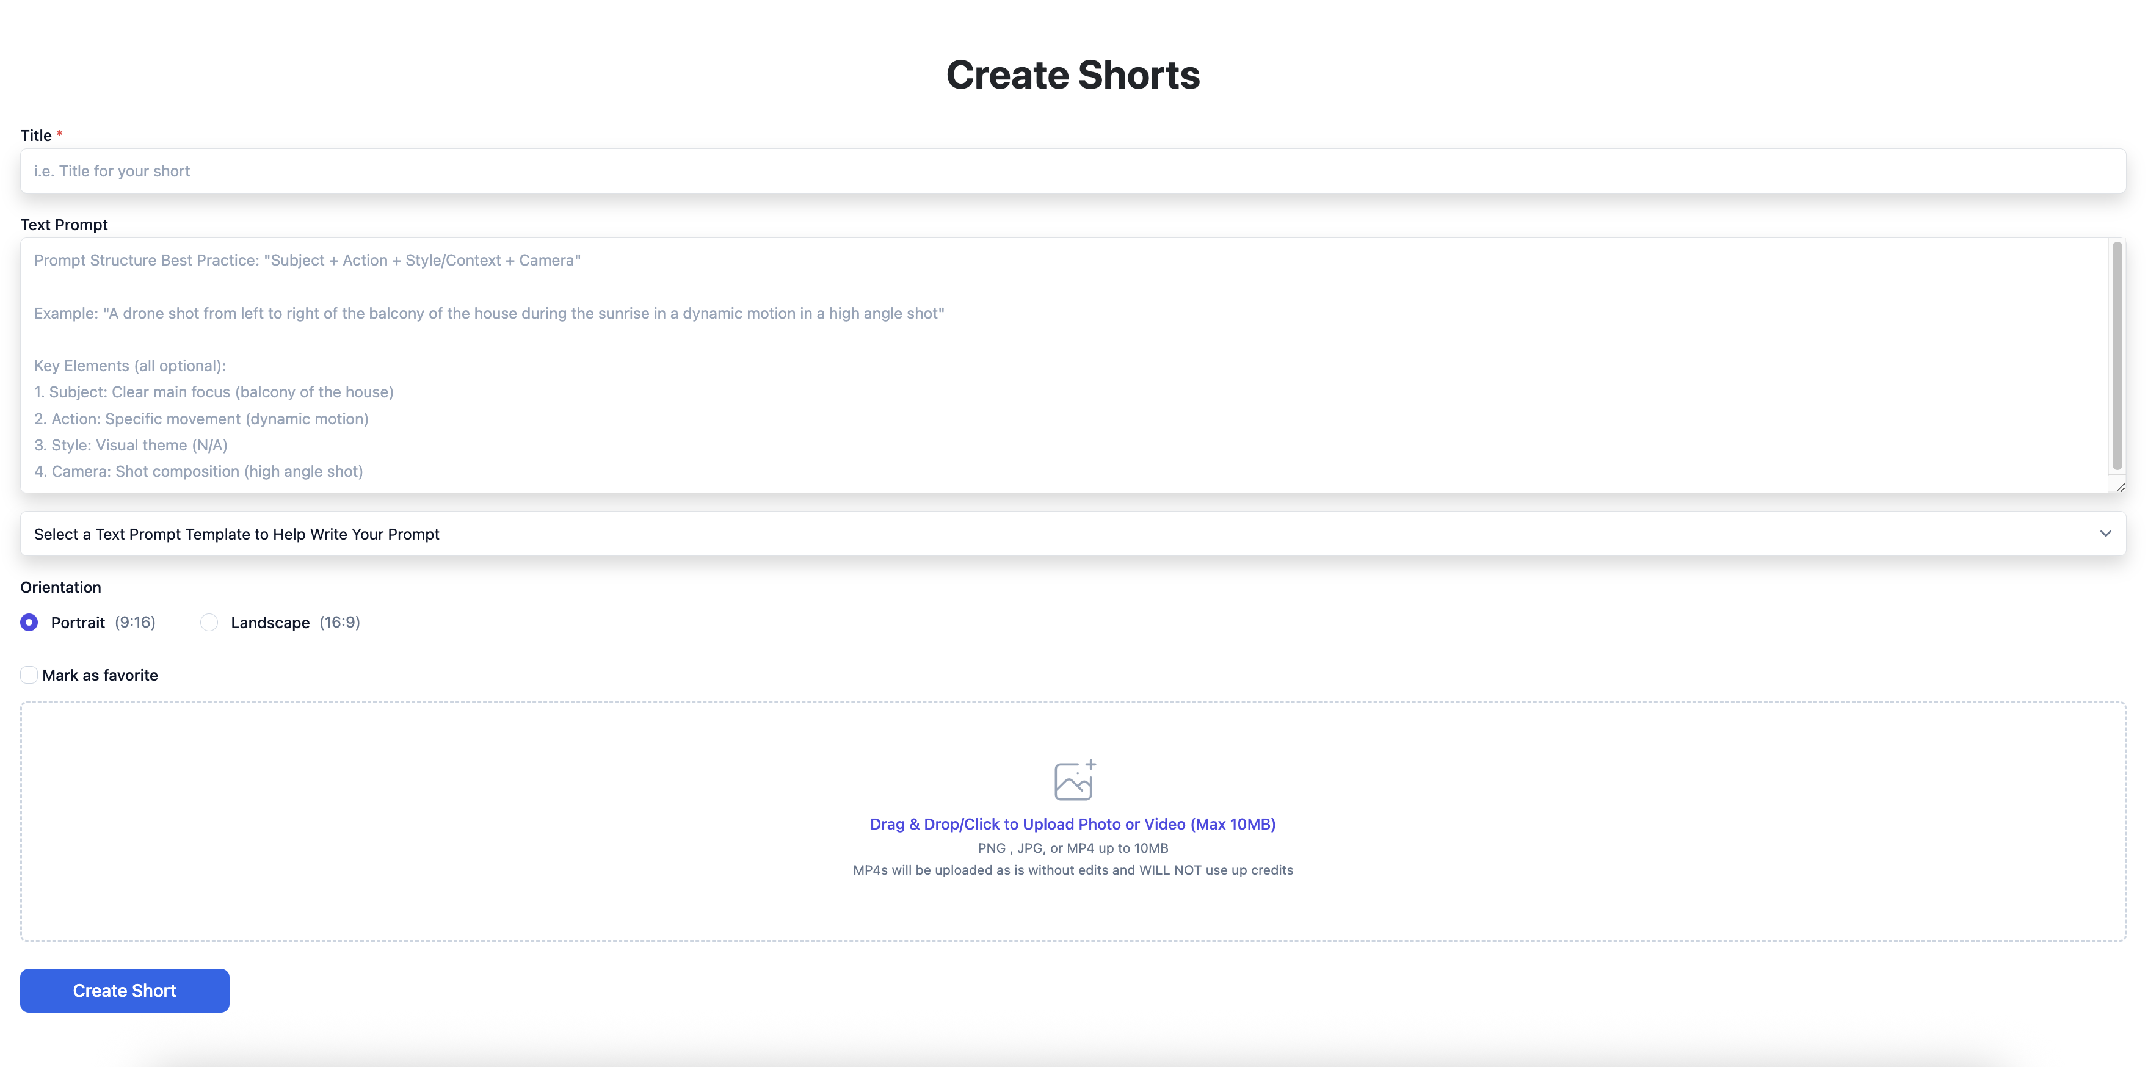Click the 'MP4s will be uploaded as is' note
Viewport: 2148px width, 1067px height.
point(1072,870)
